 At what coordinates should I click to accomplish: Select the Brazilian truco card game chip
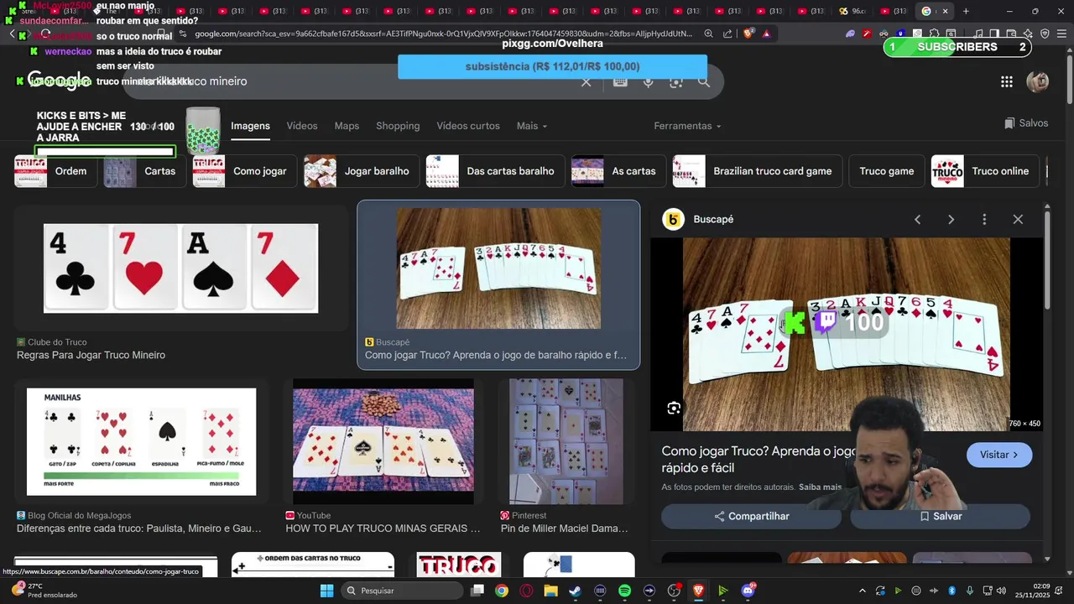pyautogui.click(x=756, y=171)
